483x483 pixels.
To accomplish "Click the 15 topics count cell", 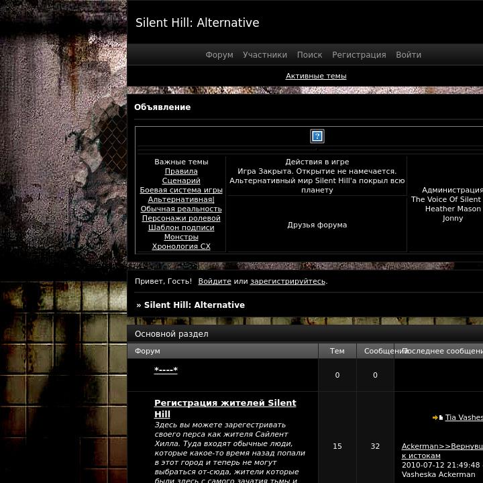I will coord(337,446).
